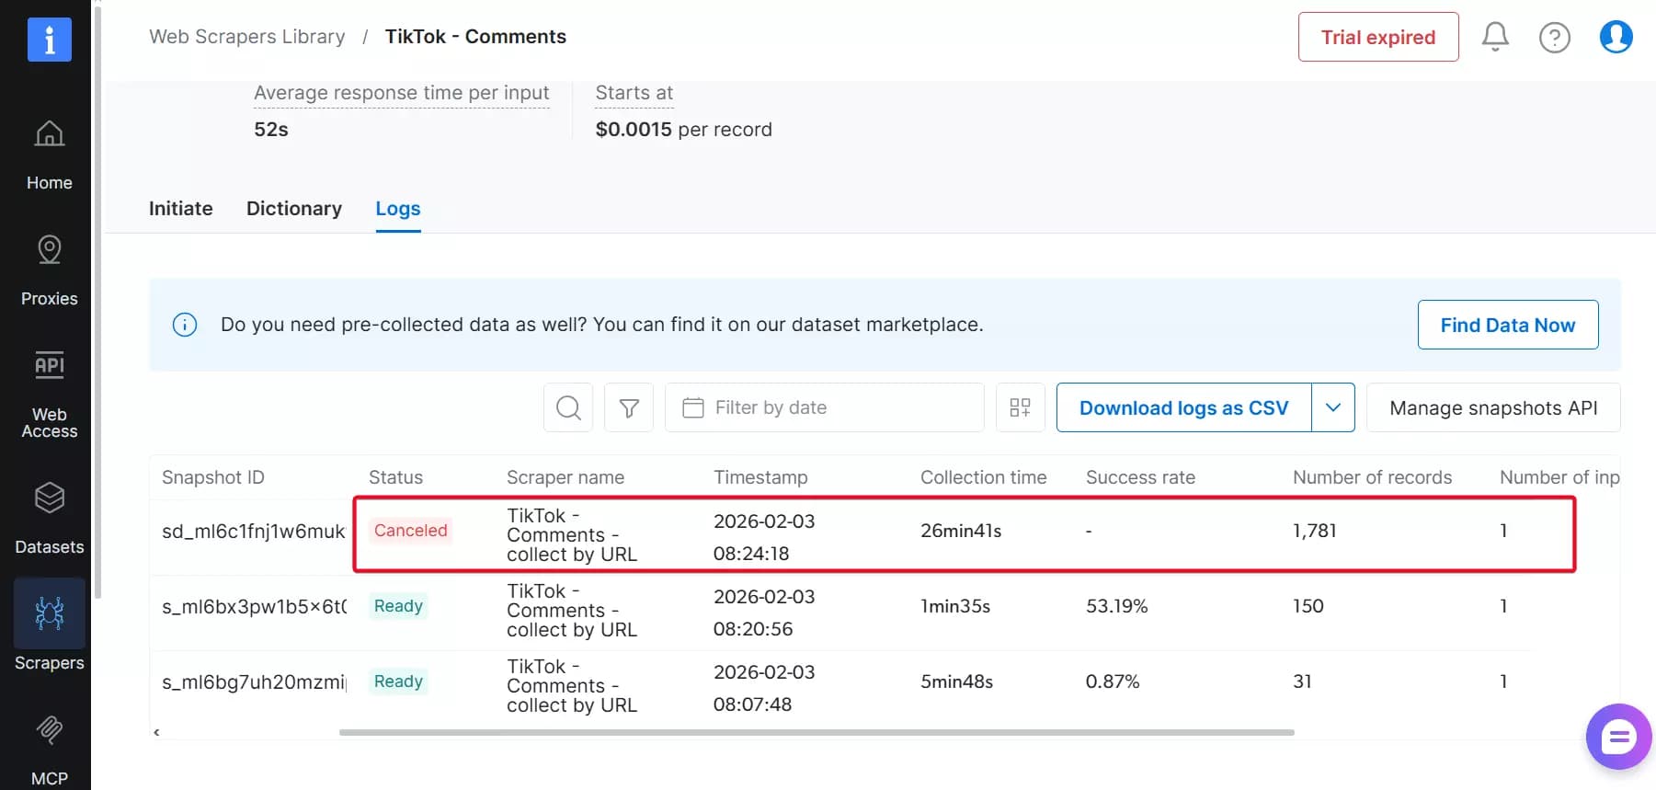This screenshot has width=1656, height=790.
Task: Click the 52s response time value
Action: tap(271, 130)
